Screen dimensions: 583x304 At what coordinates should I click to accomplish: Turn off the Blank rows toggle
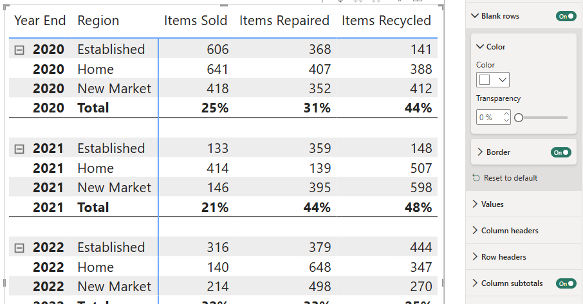(x=566, y=16)
